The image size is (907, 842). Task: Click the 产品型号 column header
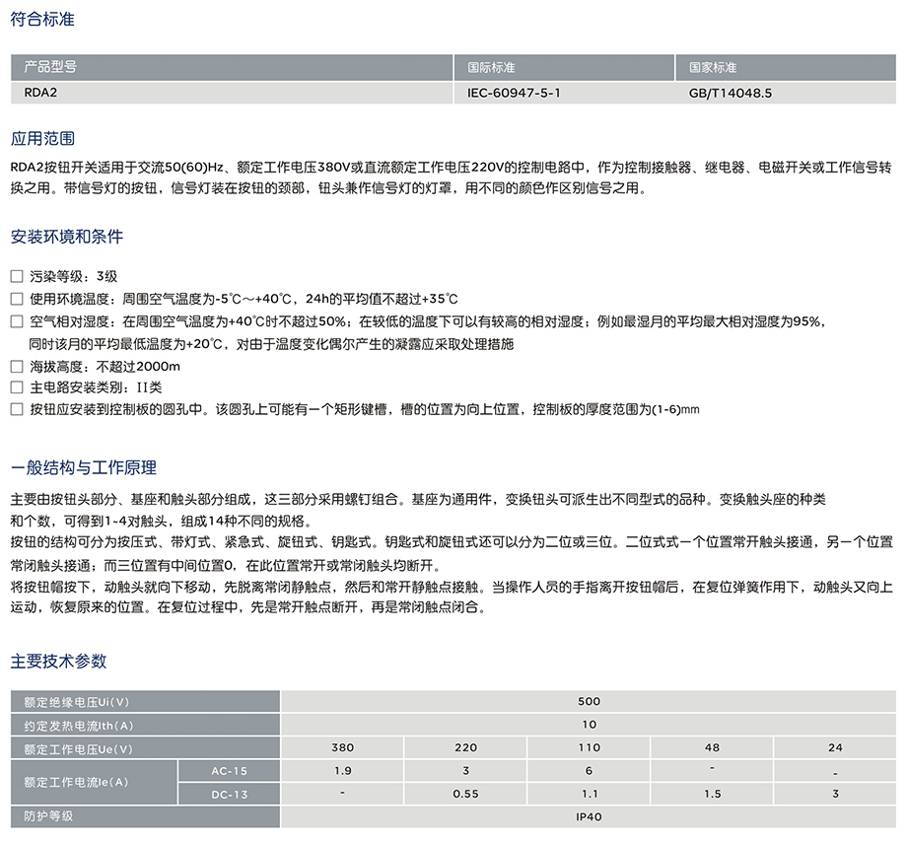(50, 68)
